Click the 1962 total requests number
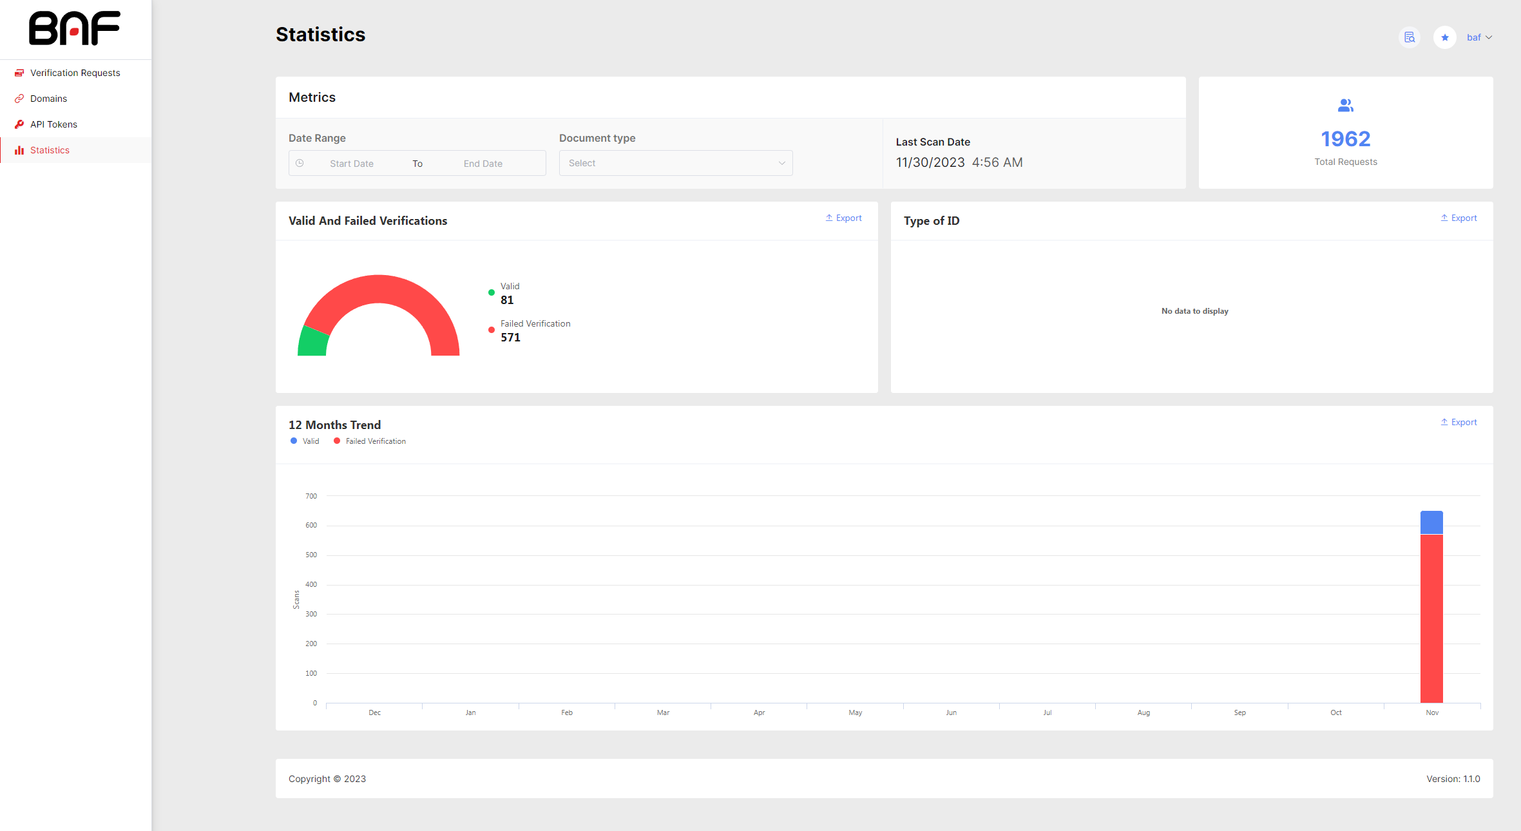 tap(1346, 138)
